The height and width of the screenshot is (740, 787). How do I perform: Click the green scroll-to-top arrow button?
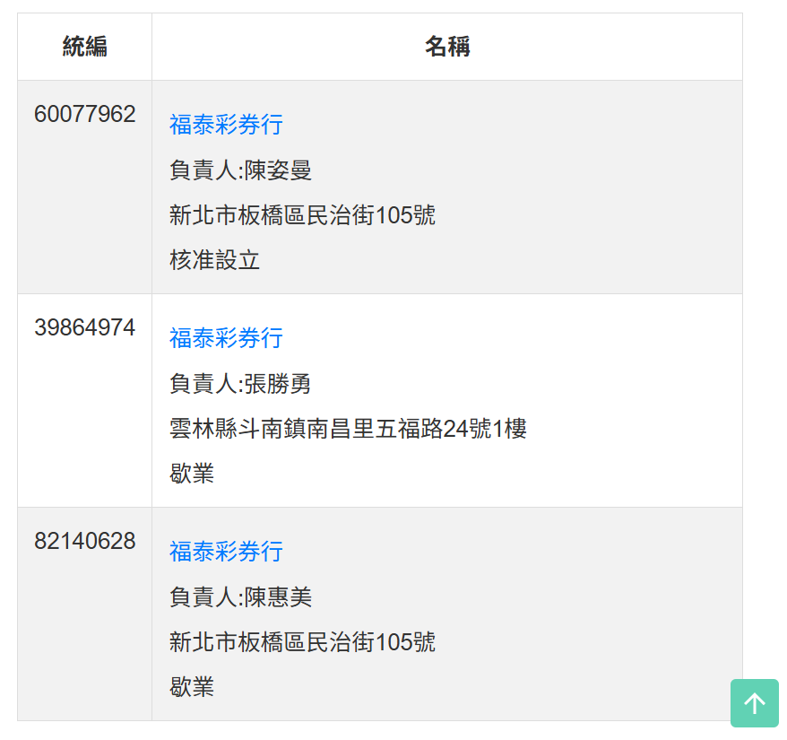(754, 703)
